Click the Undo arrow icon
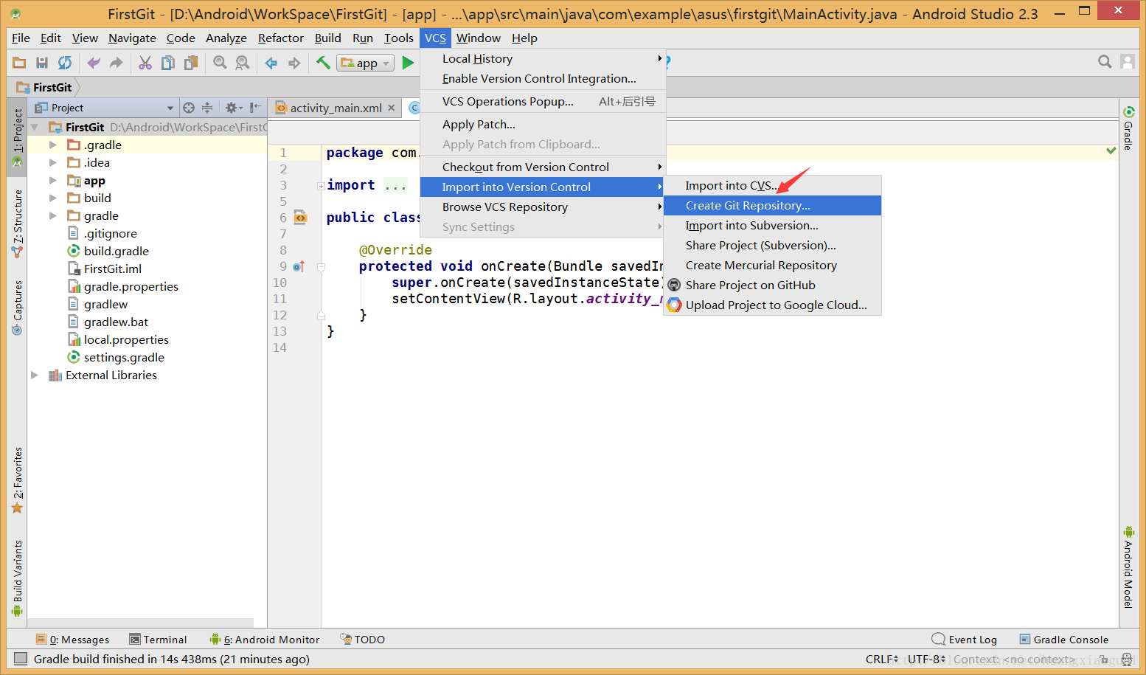 pyautogui.click(x=94, y=63)
